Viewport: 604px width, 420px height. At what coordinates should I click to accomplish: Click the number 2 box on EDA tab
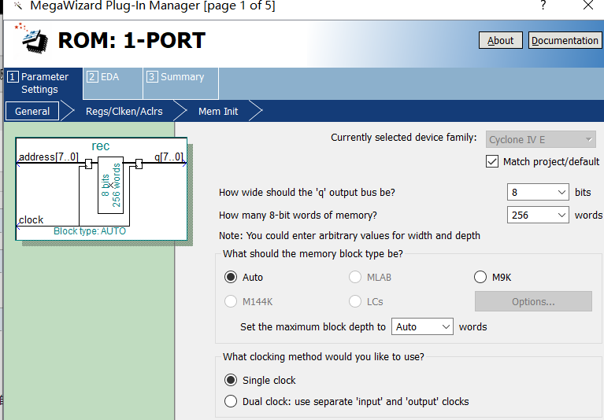91,77
